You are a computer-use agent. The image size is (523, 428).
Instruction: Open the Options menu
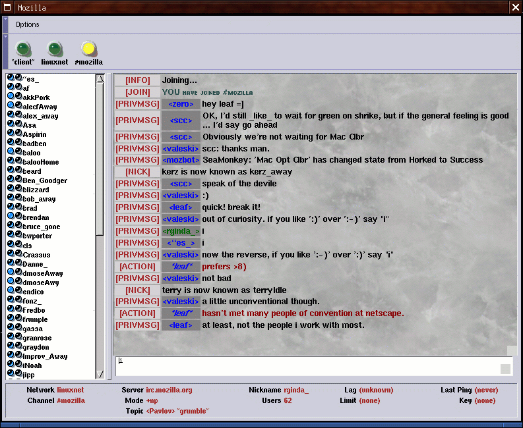pyautogui.click(x=27, y=24)
